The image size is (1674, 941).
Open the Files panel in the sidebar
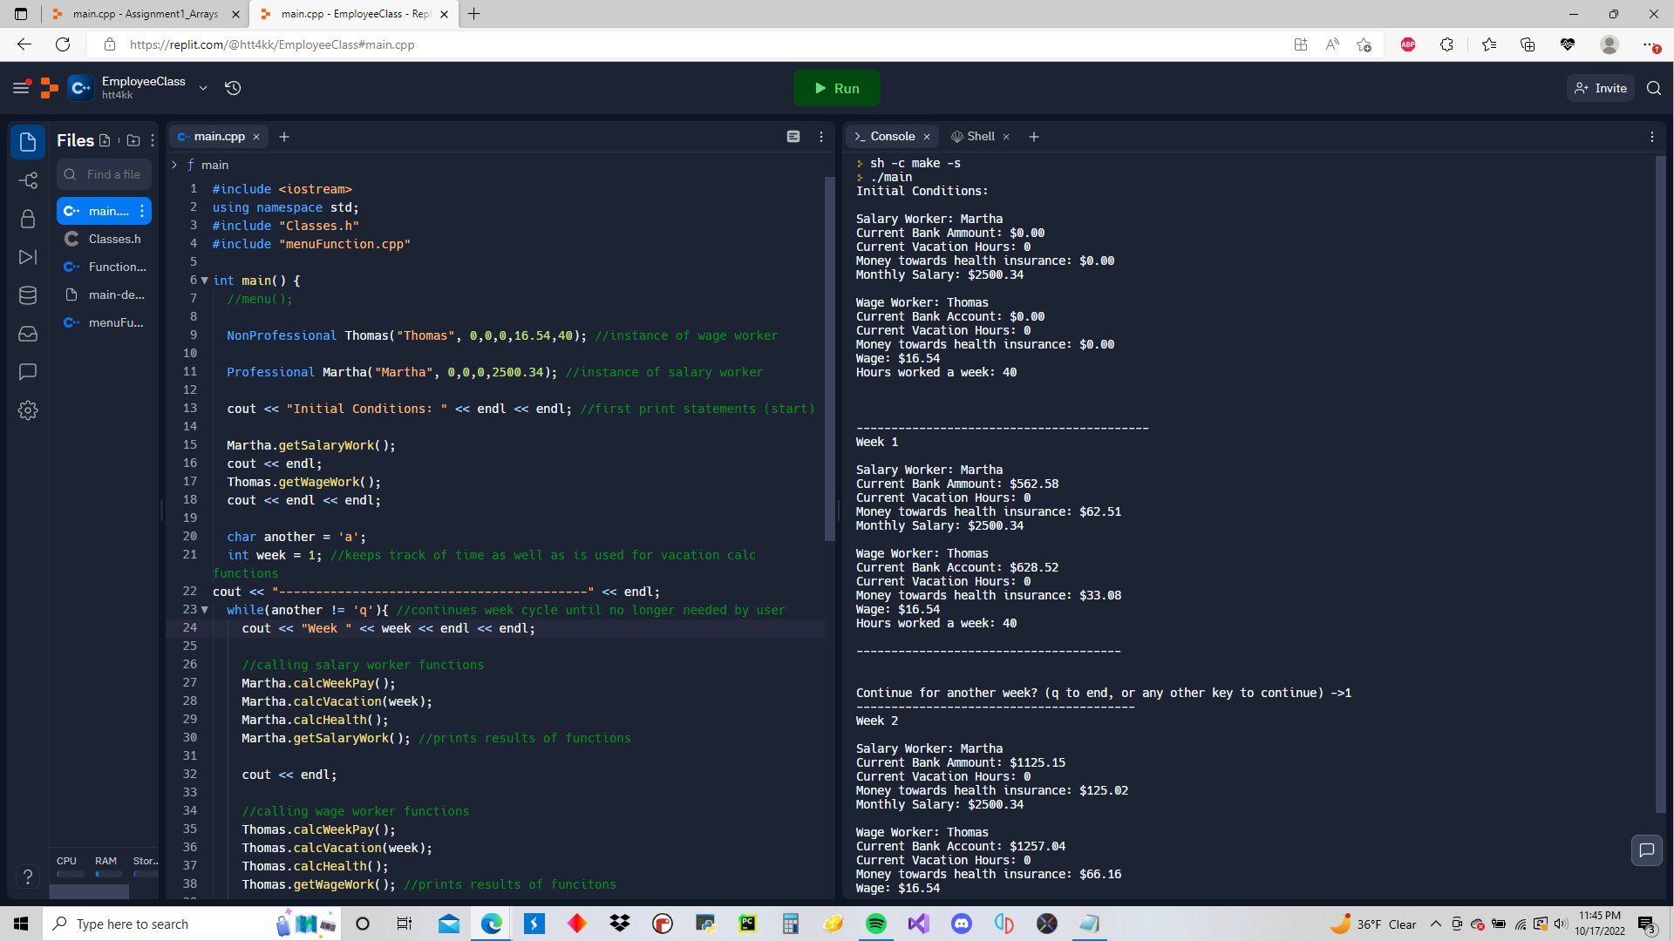coord(27,141)
